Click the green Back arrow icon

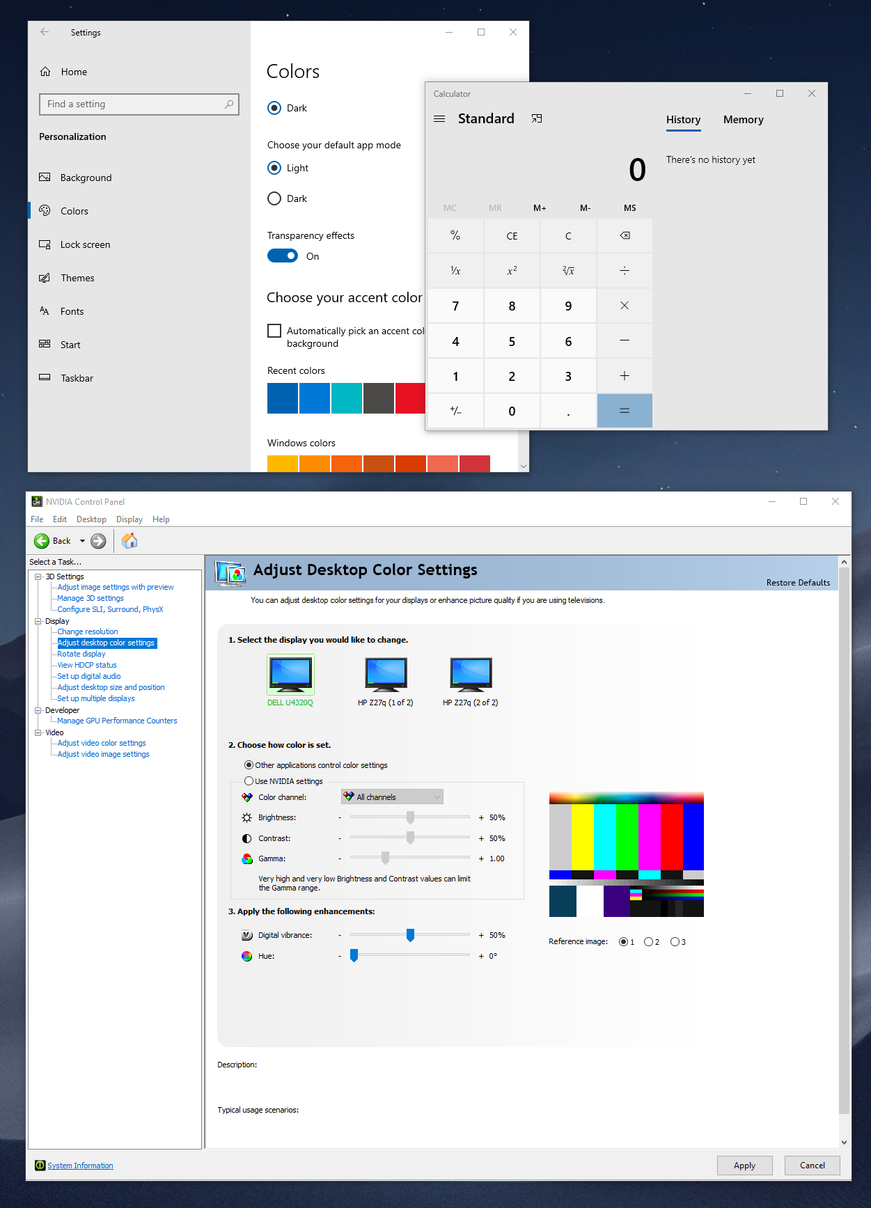tap(42, 541)
